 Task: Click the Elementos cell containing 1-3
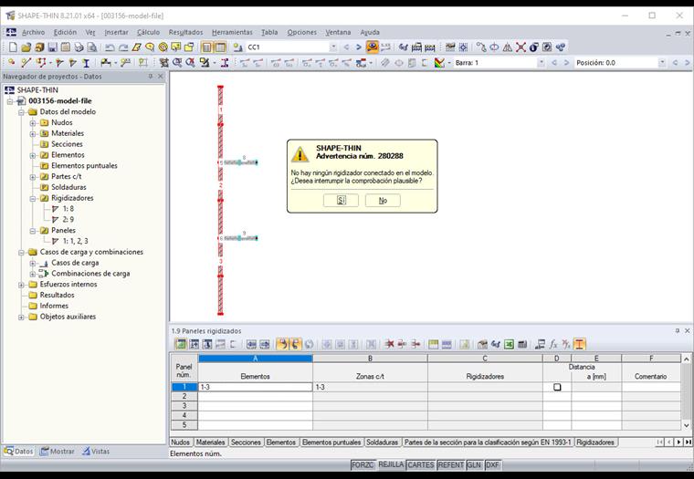click(x=255, y=387)
